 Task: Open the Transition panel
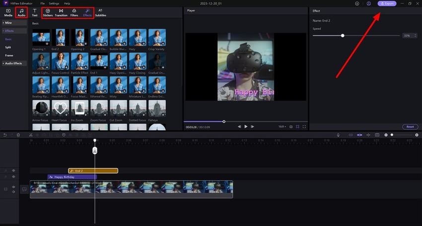tap(61, 12)
